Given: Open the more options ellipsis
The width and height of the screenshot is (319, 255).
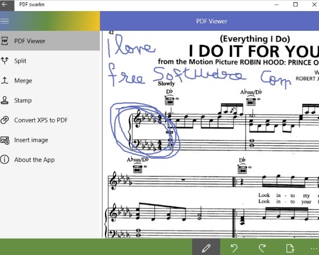Looking at the screenshot, I should click(x=314, y=249).
